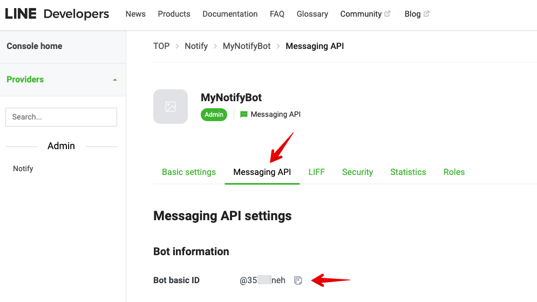Click the Admin group label in sidebar
The width and height of the screenshot is (537, 302).
pos(61,146)
